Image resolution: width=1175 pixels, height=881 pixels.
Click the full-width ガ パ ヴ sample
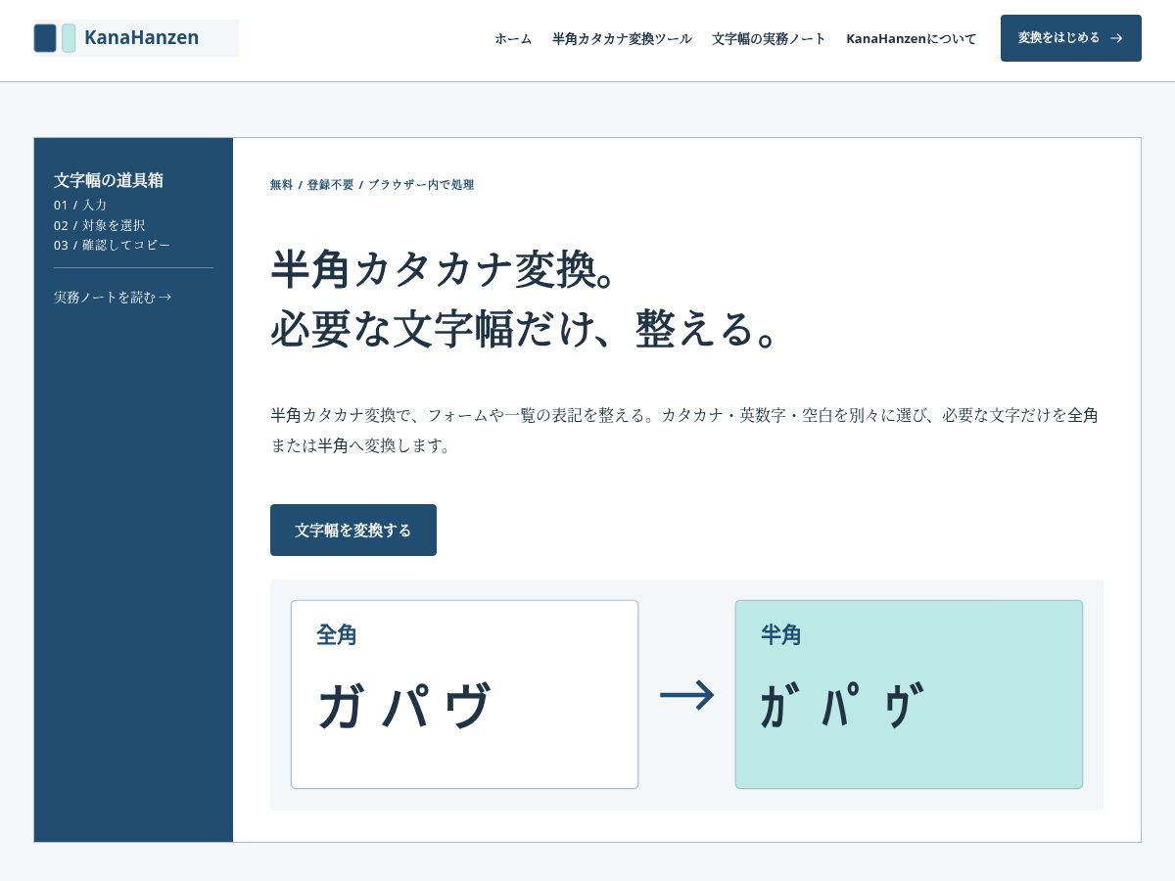click(x=403, y=706)
